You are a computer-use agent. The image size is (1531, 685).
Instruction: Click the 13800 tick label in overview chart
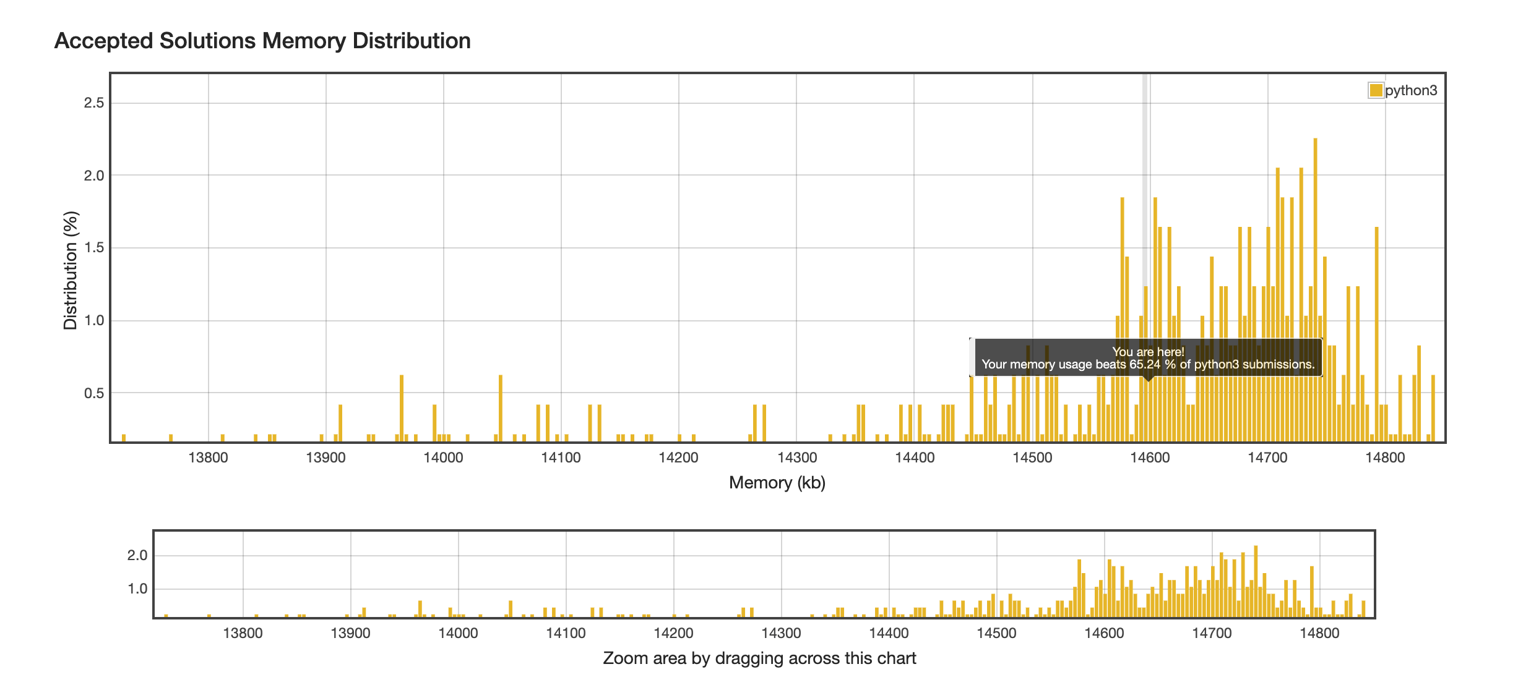point(243,634)
